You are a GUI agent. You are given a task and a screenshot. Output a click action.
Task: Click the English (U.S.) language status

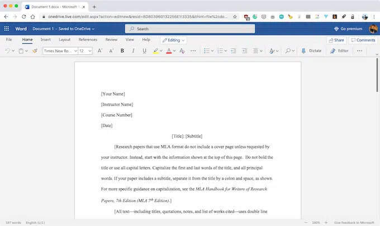click(35, 222)
